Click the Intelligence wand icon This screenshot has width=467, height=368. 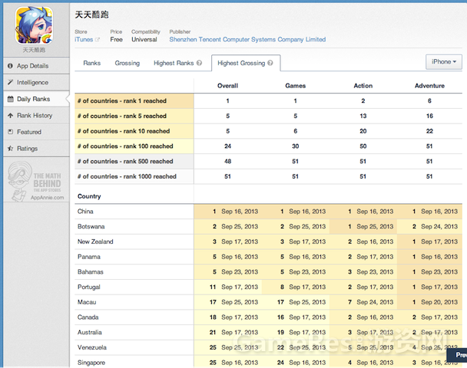10,82
